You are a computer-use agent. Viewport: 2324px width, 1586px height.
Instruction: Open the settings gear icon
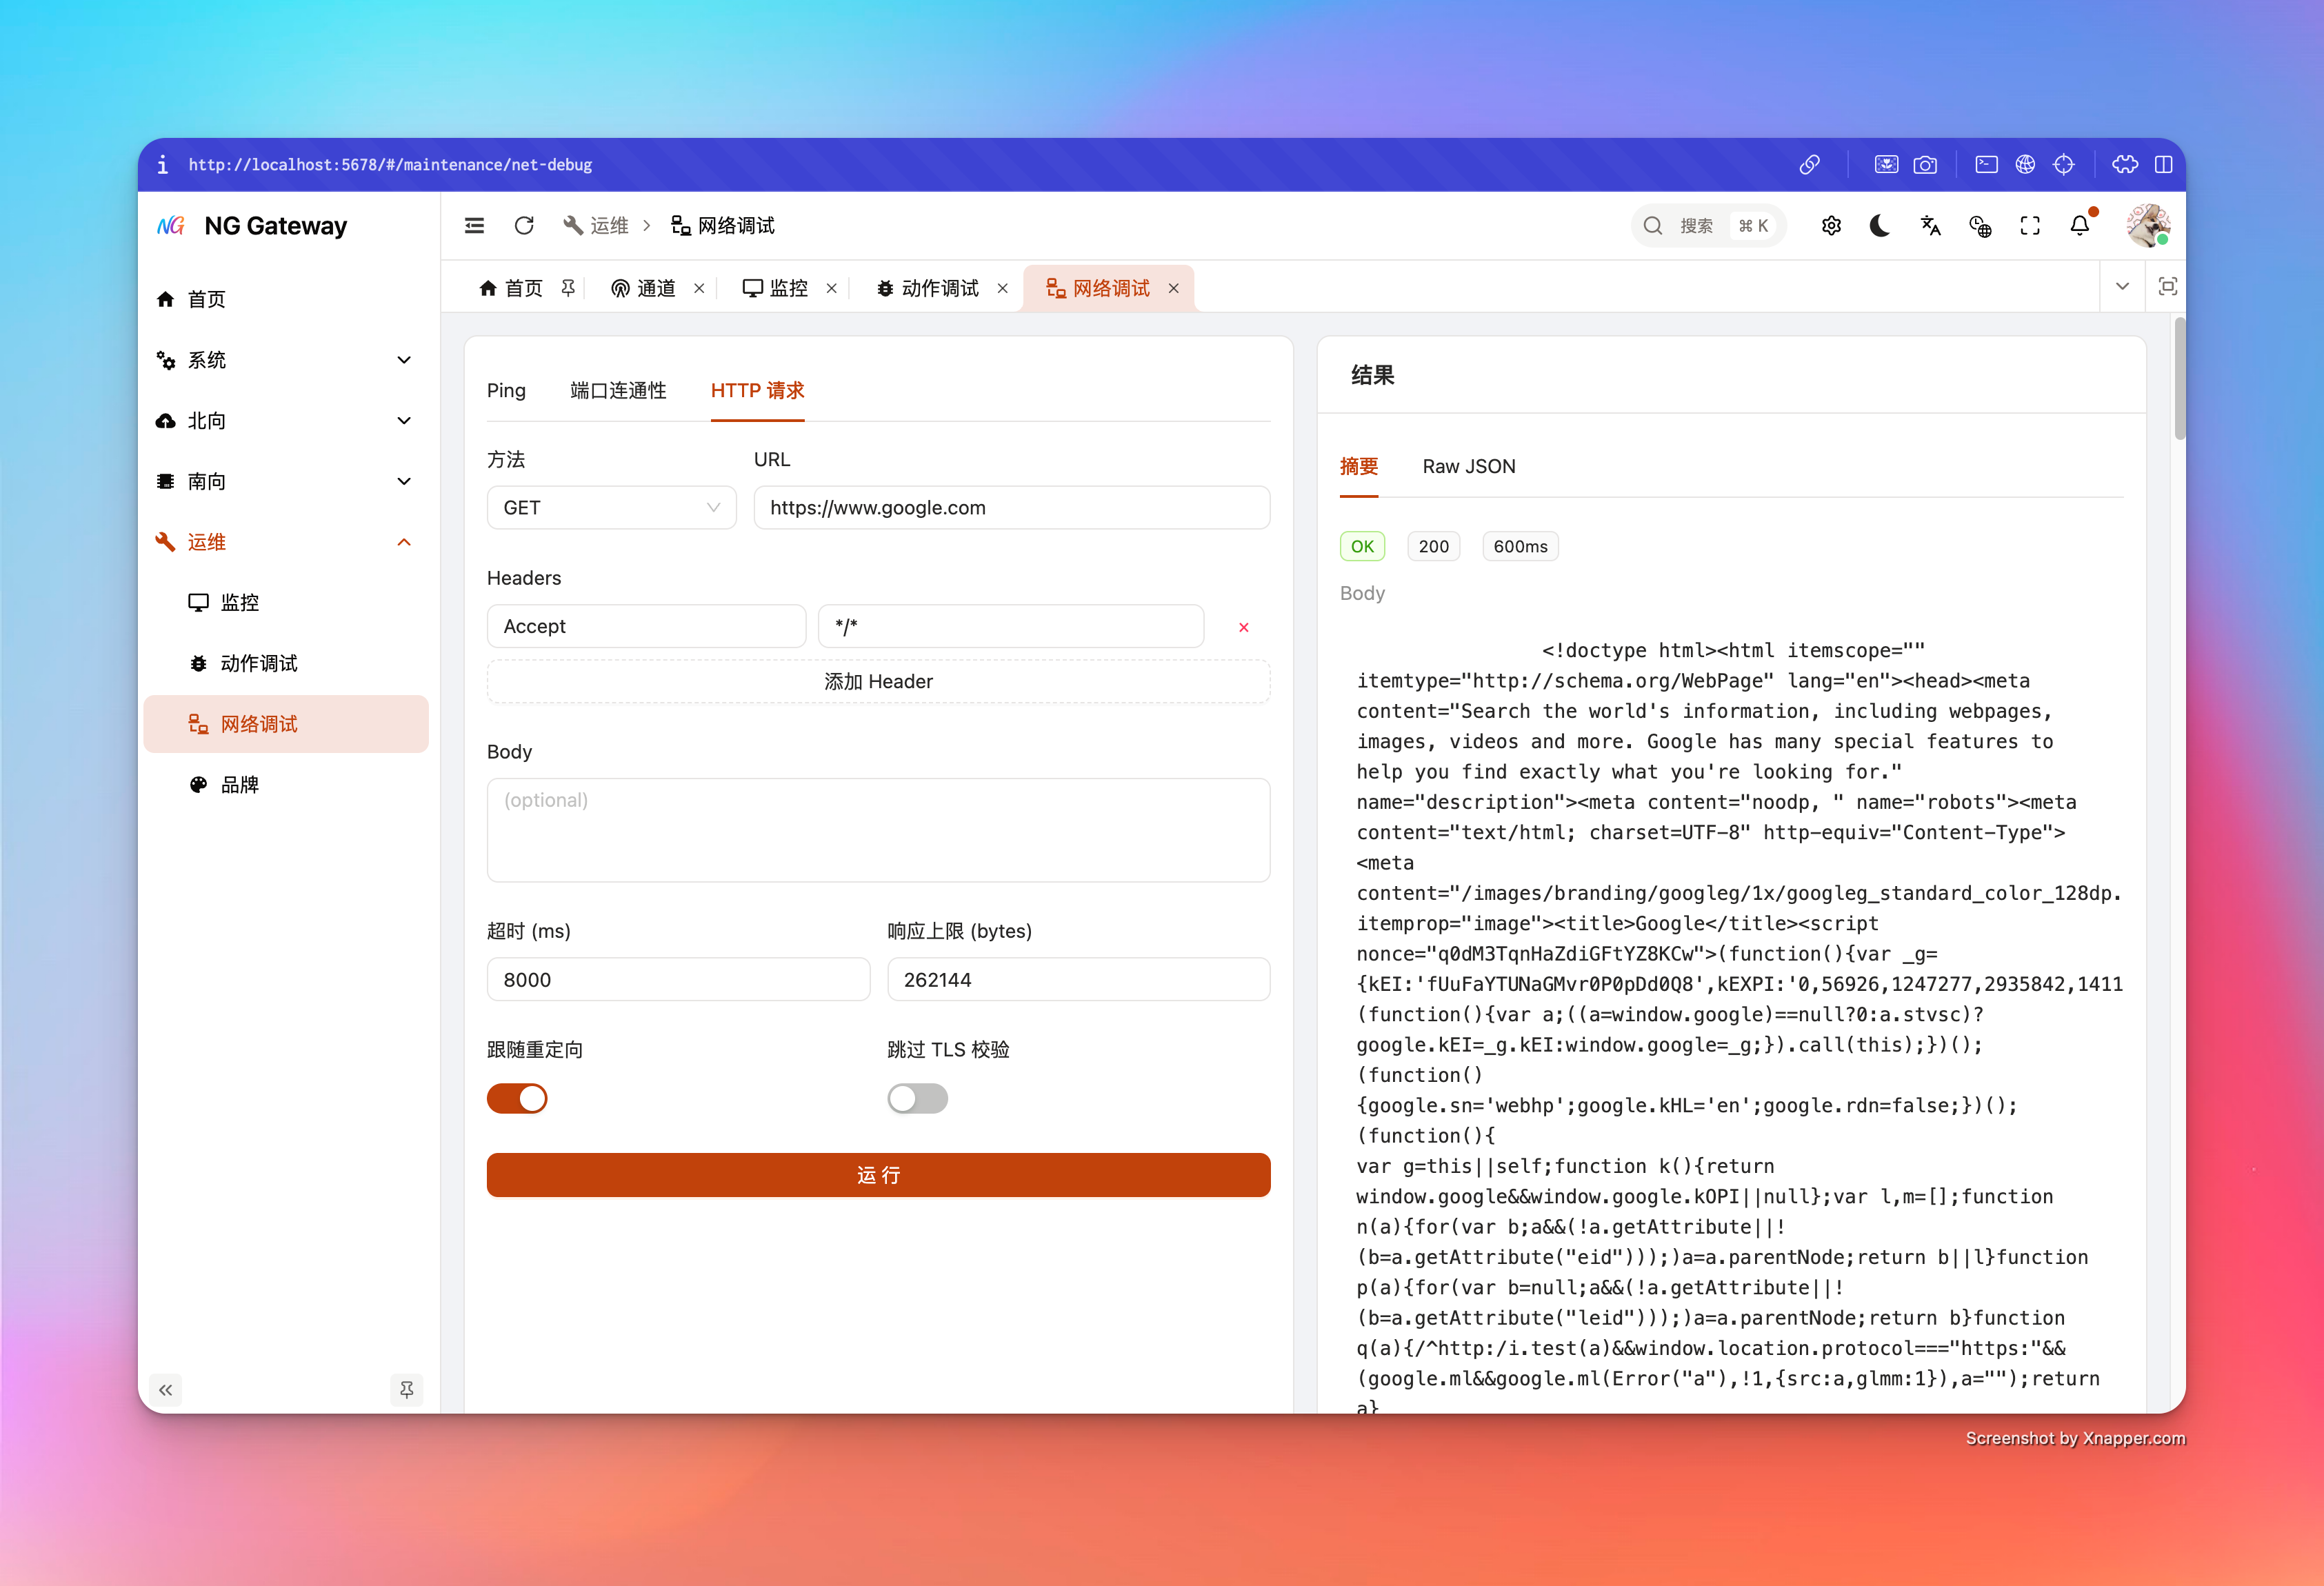click(x=1831, y=226)
